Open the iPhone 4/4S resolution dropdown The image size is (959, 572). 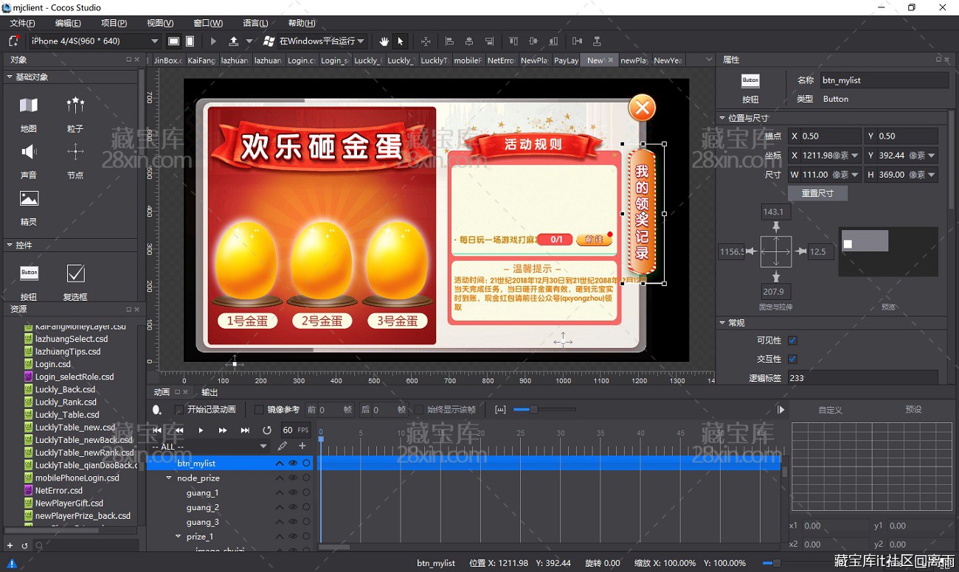94,41
